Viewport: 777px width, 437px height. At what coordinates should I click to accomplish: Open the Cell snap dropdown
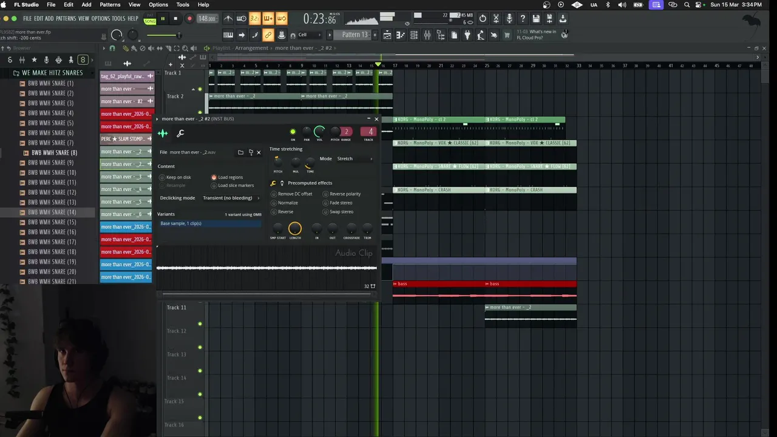[310, 35]
